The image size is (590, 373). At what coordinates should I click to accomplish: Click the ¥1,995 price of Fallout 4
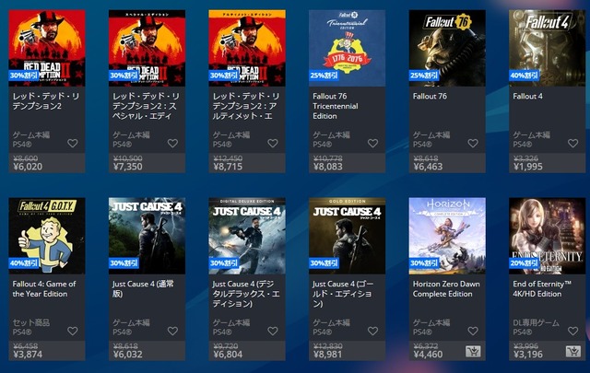(x=528, y=167)
